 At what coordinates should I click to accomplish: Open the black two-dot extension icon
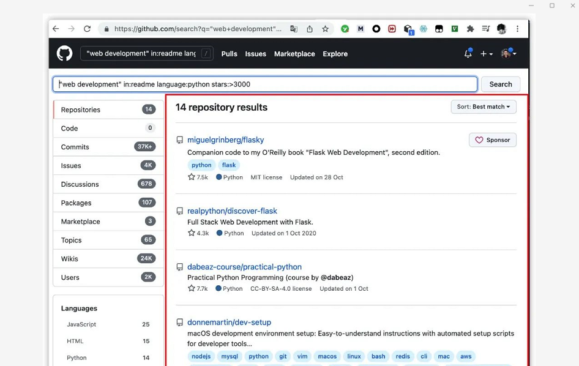coord(439,29)
